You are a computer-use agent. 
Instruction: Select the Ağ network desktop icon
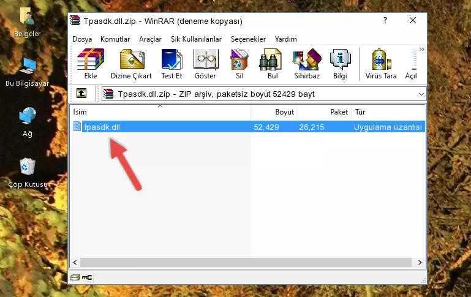click(28, 122)
